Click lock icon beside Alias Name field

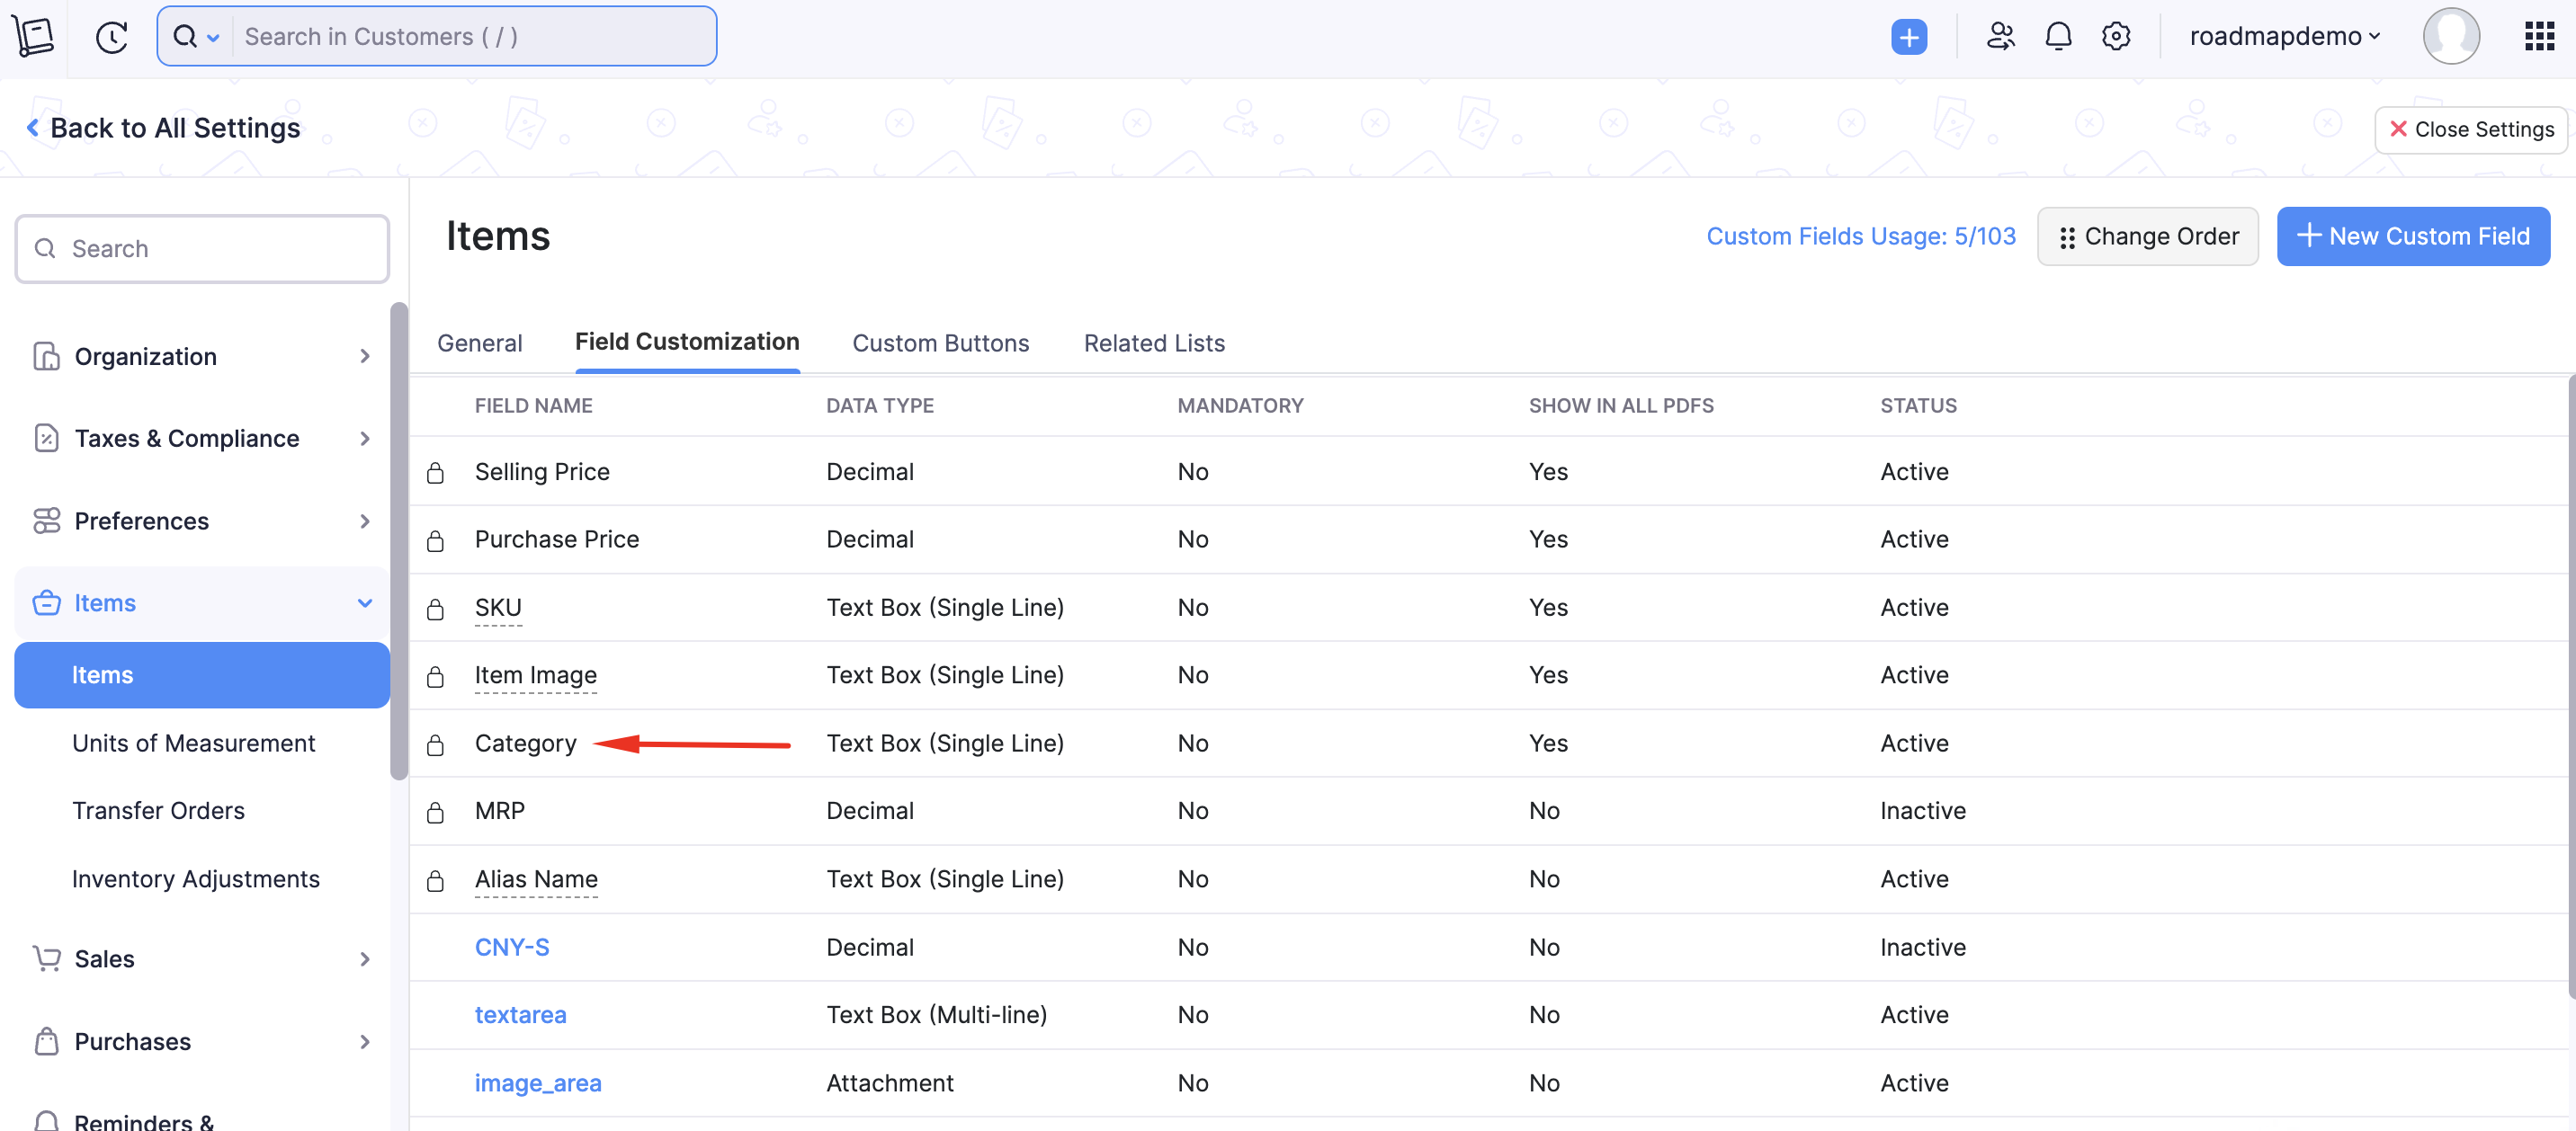(435, 880)
